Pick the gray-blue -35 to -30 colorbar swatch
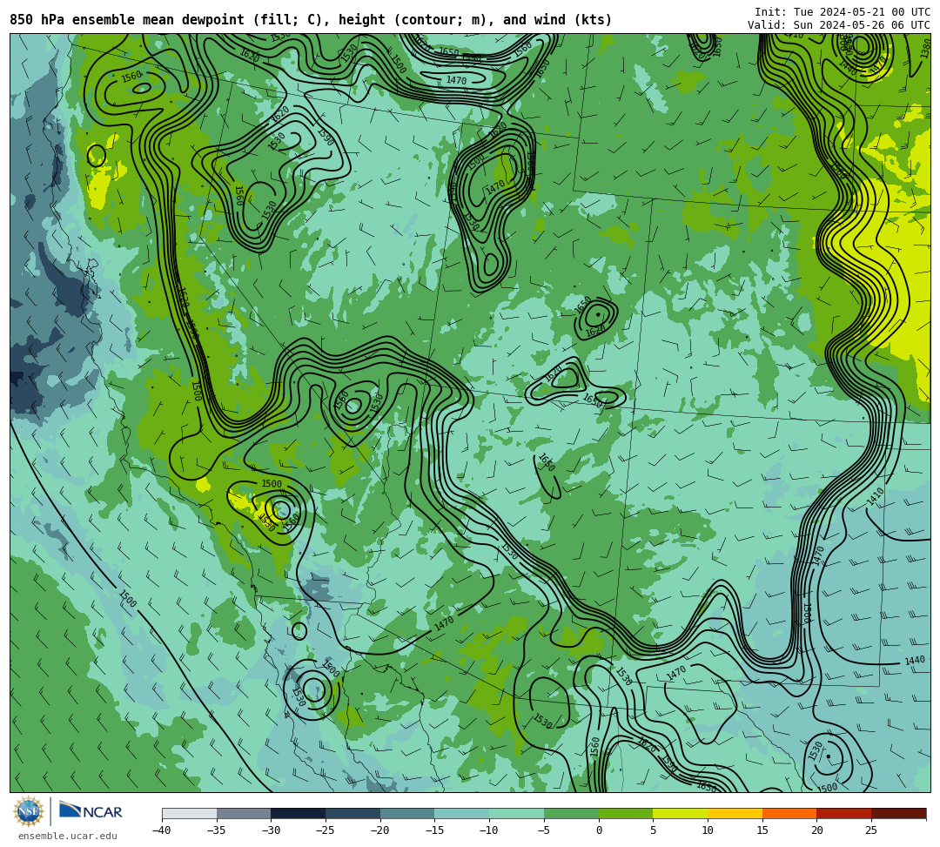940x847 pixels. click(244, 813)
